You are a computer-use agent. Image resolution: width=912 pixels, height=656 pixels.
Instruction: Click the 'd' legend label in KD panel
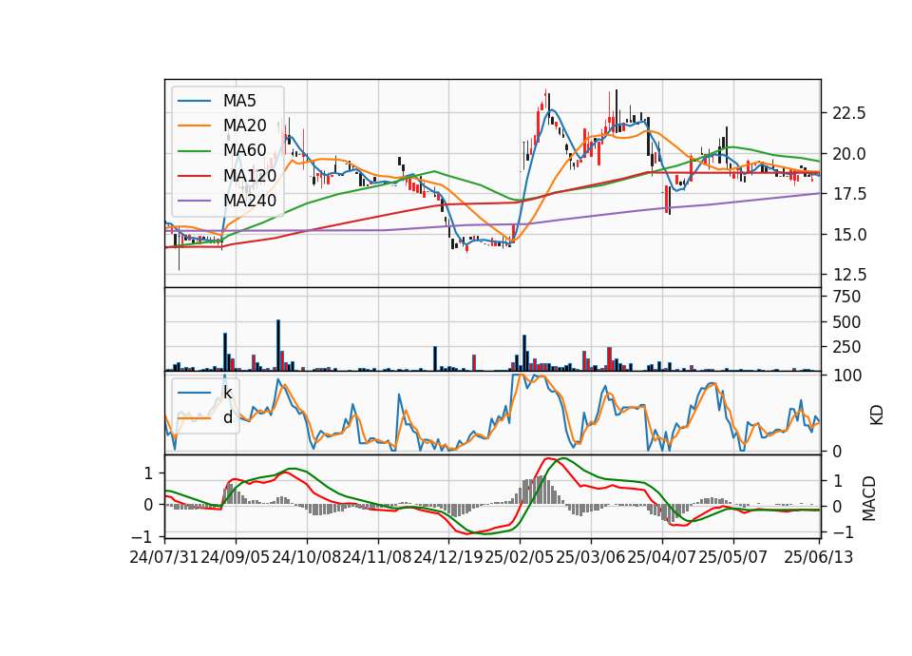(x=228, y=417)
